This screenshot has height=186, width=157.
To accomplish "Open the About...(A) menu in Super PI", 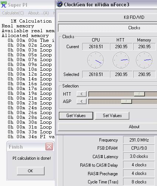I will [x=38, y=13].
